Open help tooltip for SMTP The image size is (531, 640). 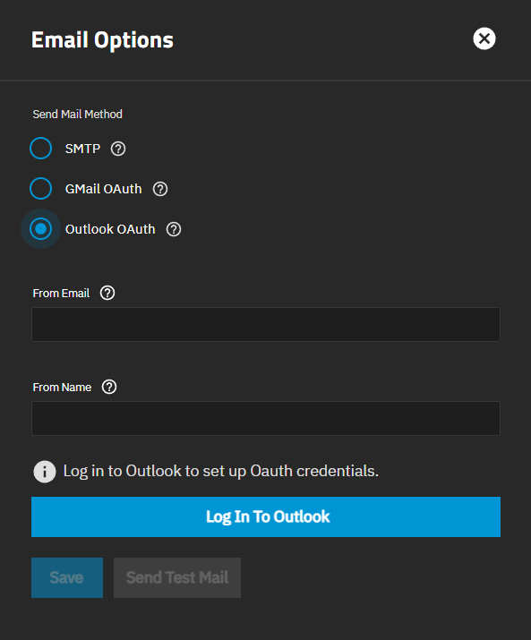tap(118, 149)
